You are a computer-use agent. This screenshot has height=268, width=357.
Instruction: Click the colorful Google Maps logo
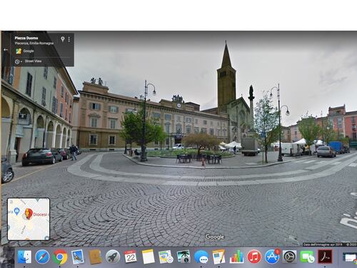tap(19, 51)
